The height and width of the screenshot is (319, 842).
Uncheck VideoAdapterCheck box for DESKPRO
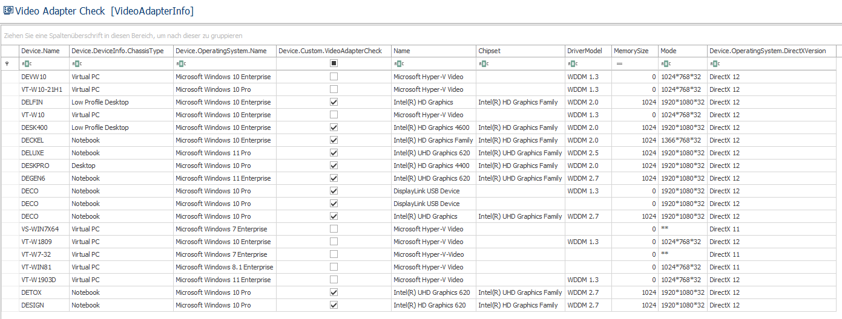(x=334, y=166)
